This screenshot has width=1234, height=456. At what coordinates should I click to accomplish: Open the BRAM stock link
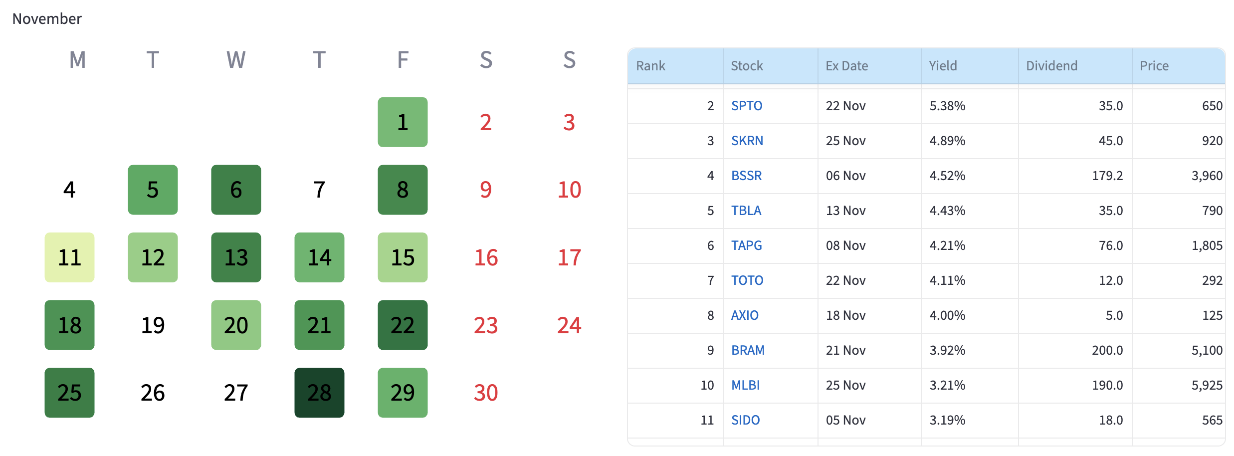point(748,350)
